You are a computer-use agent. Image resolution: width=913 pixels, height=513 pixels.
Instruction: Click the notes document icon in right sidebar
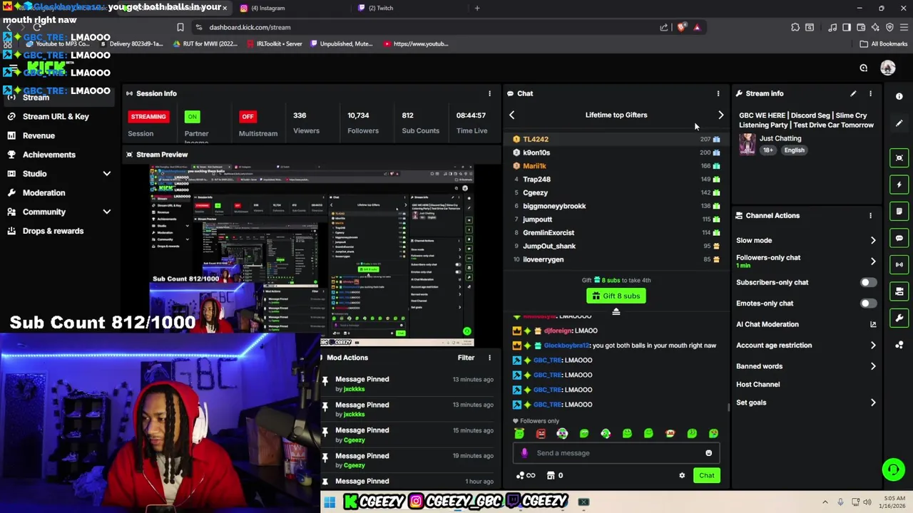[x=899, y=211]
